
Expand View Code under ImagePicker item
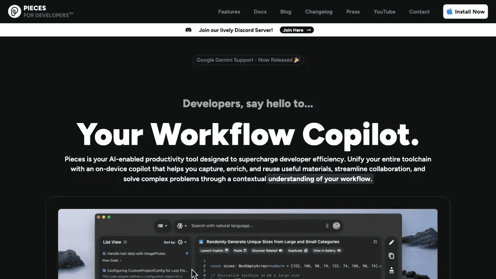click(x=112, y=260)
